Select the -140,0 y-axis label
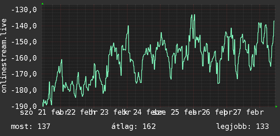Image resolution: width=280 pixels, height=136 pixels. [x=24, y=26]
